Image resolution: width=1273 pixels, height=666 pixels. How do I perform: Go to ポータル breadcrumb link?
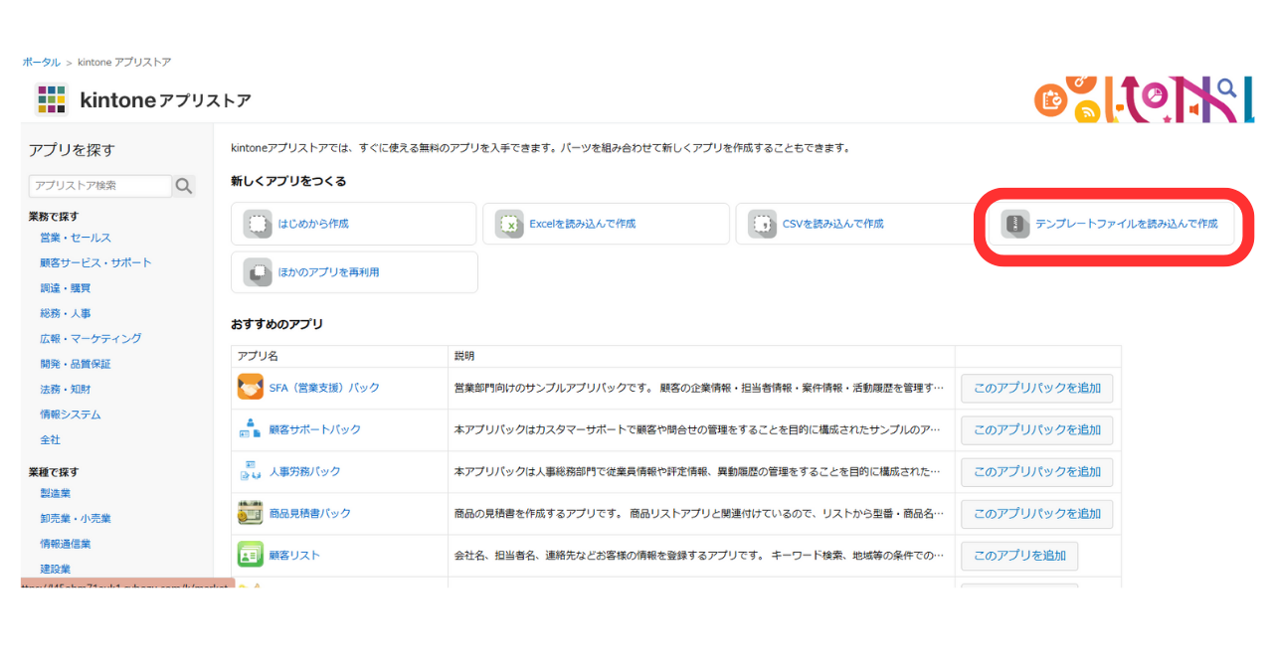[41, 63]
